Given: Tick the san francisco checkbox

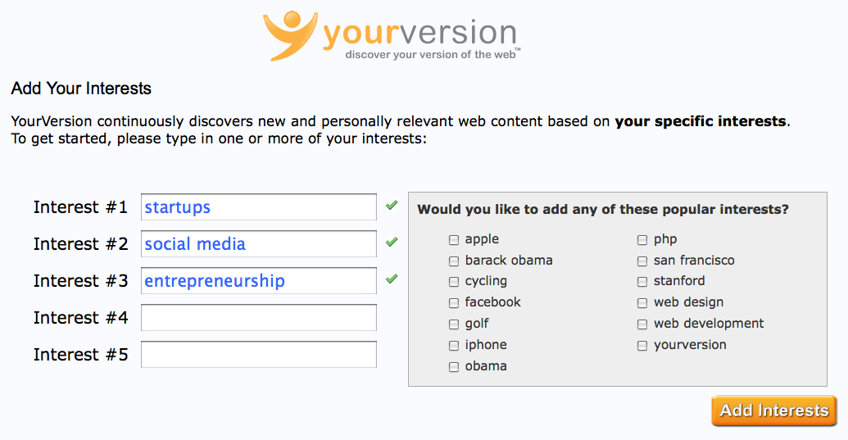Looking at the screenshot, I should point(642,261).
